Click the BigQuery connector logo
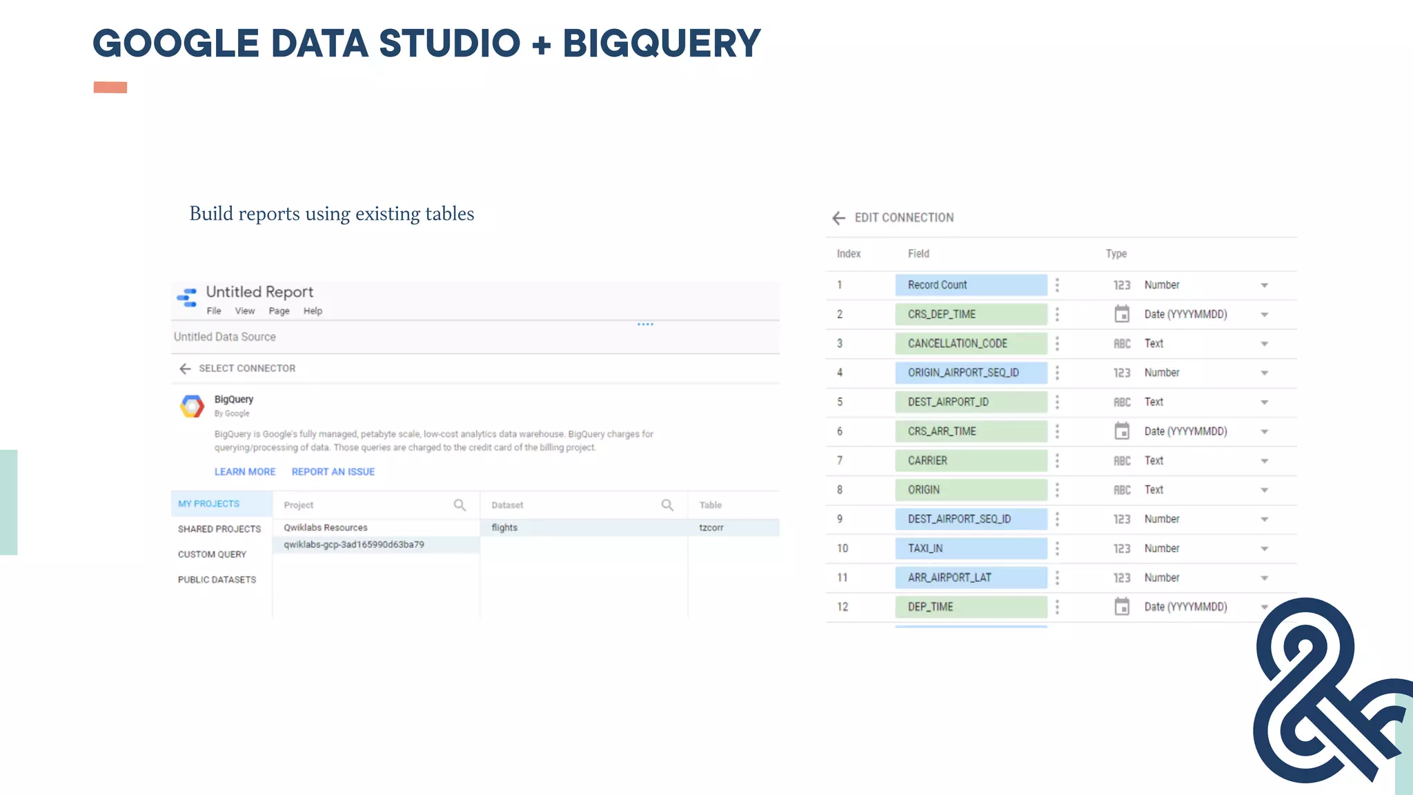 coord(192,406)
